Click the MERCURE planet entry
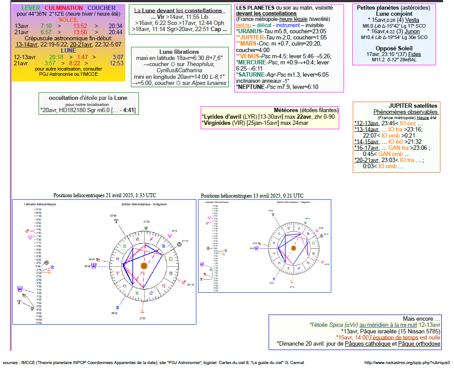The image size is (454, 368). click(283, 65)
